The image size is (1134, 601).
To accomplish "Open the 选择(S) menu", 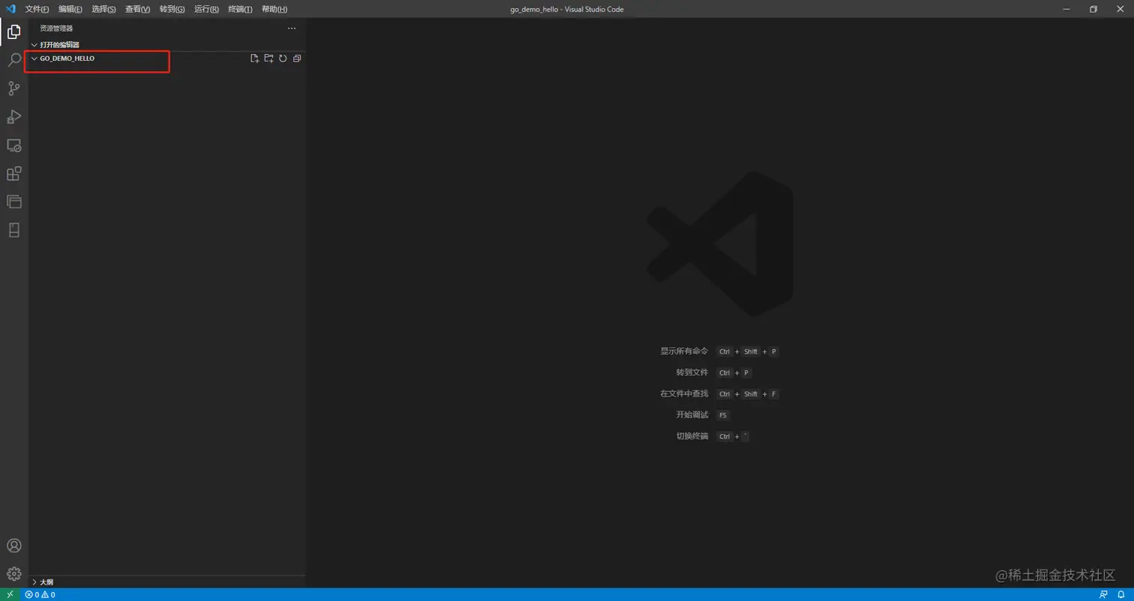I will pyautogui.click(x=103, y=9).
